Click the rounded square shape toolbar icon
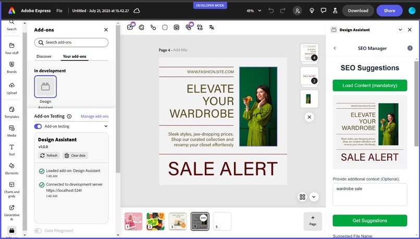The image size is (420, 239). 165,27
